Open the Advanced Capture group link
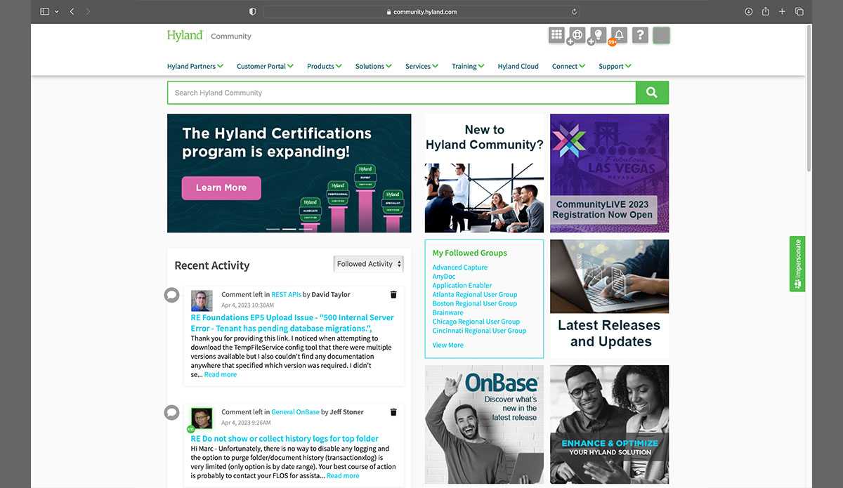The image size is (843, 488). click(x=459, y=268)
